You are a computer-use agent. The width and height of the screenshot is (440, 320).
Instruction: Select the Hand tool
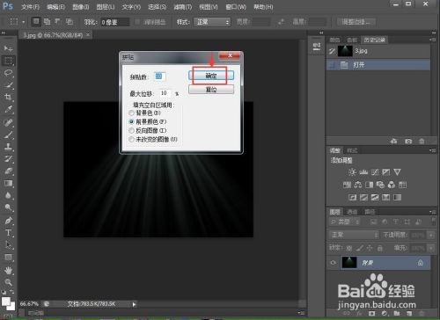[x=8, y=270]
